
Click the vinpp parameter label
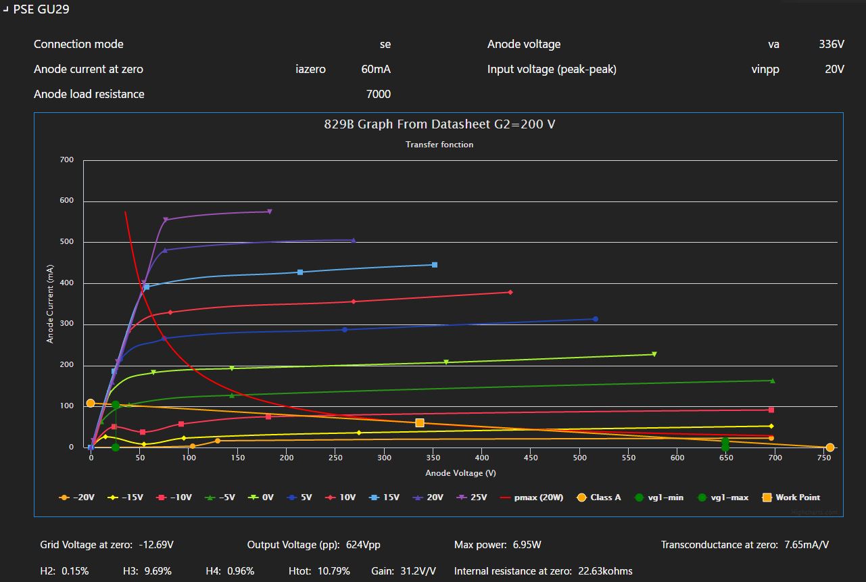click(765, 69)
